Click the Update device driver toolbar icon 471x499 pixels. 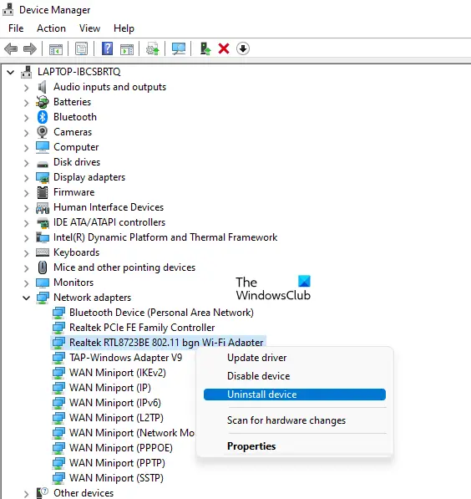(153, 49)
